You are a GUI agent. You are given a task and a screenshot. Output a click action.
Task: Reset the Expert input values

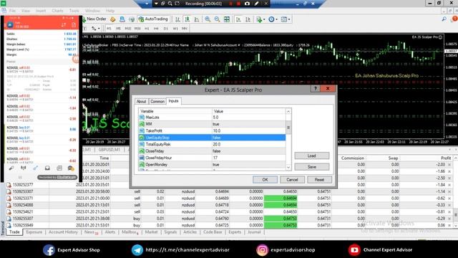click(x=319, y=180)
